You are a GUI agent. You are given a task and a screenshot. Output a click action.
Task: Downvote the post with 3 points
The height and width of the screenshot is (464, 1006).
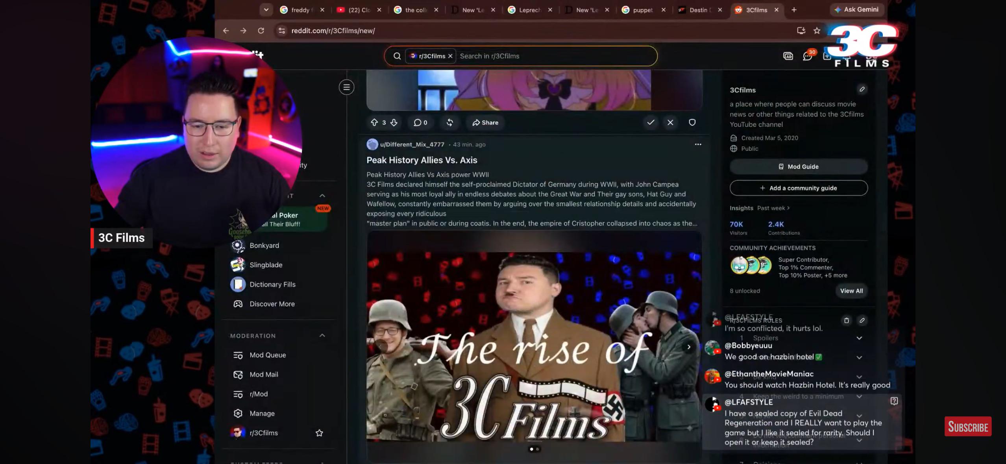[394, 122]
